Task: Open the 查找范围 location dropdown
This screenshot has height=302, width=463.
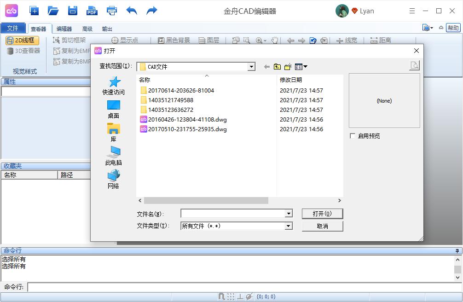Action: pos(251,66)
